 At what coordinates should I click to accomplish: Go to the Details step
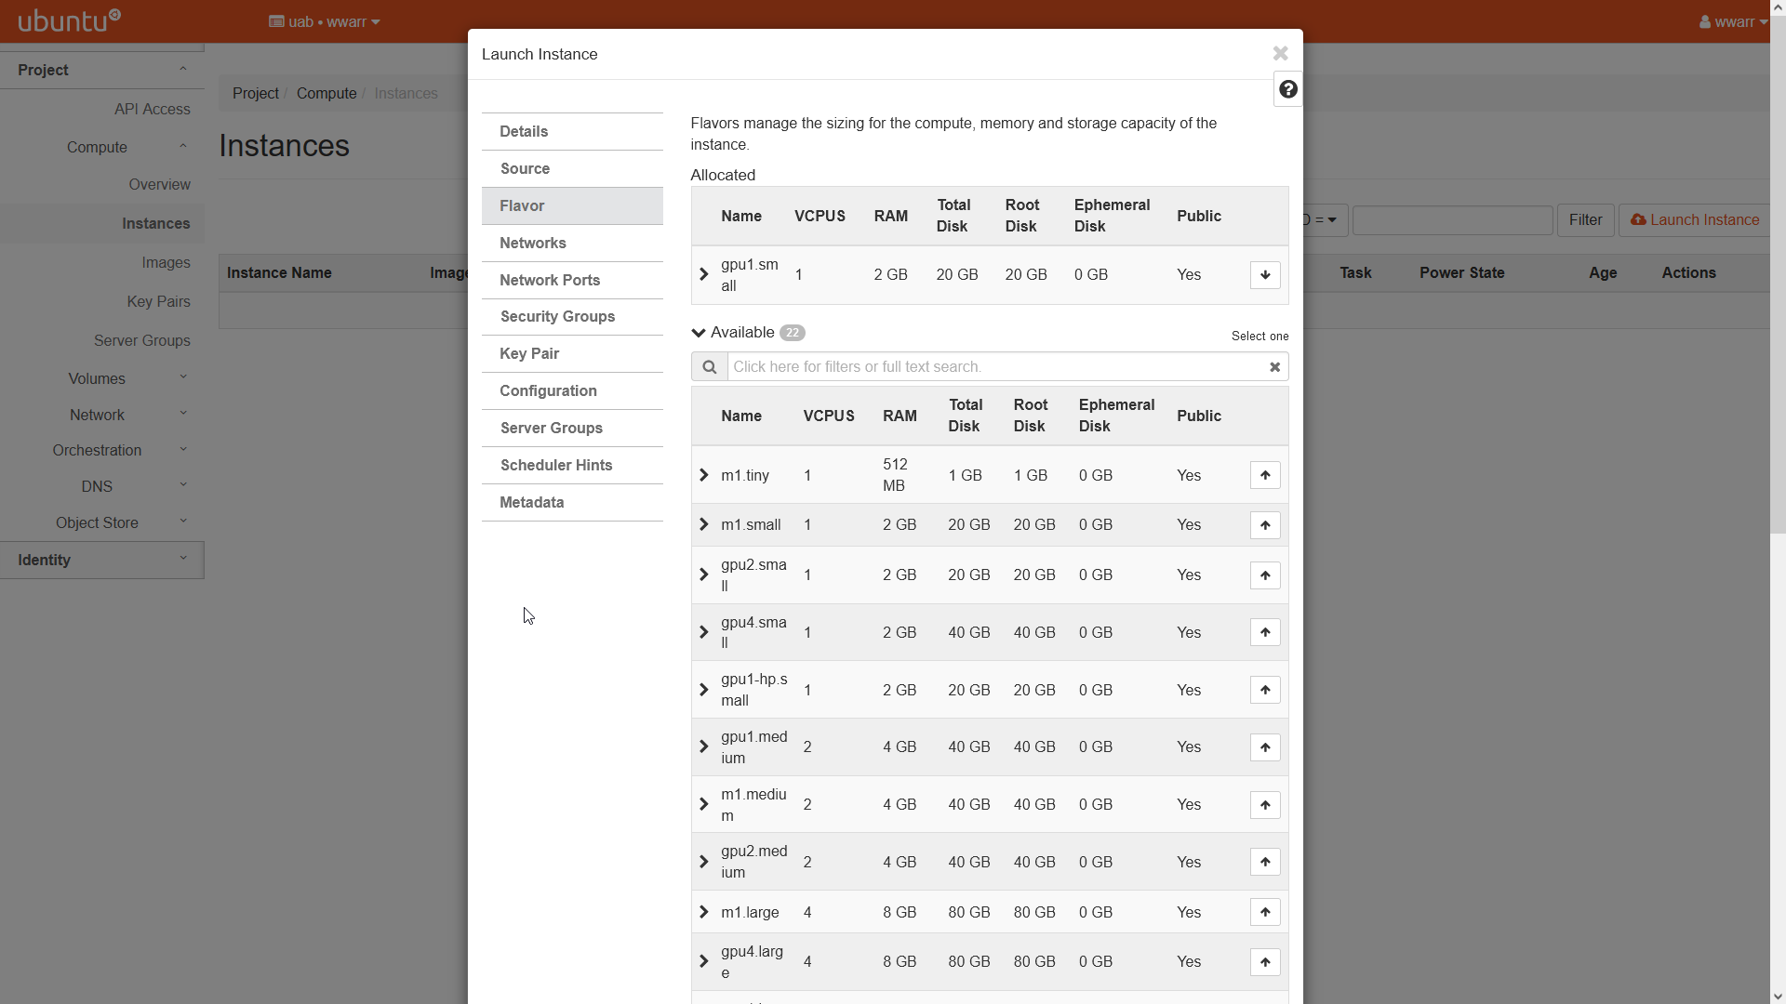[x=572, y=131]
